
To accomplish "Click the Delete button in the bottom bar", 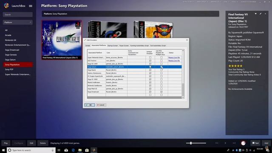I will point(42,143).
